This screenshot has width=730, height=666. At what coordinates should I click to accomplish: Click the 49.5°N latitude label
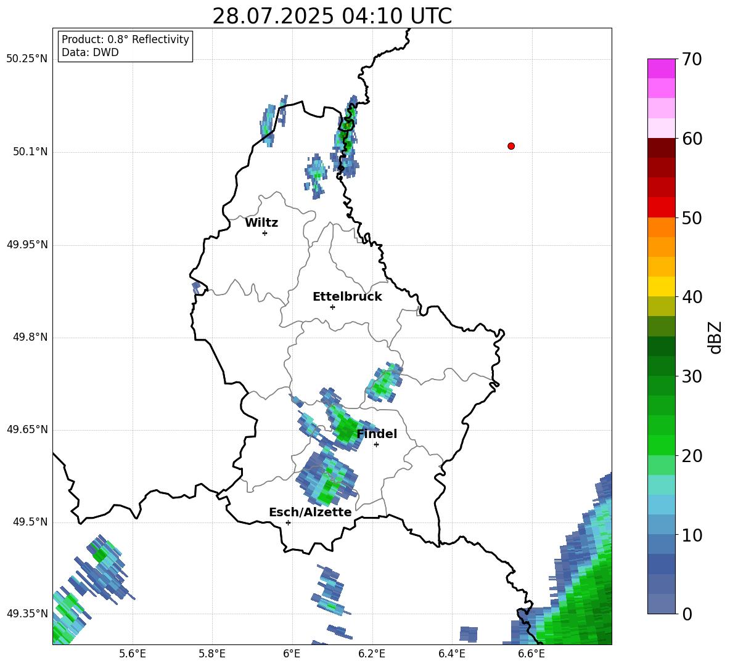(31, 522)
